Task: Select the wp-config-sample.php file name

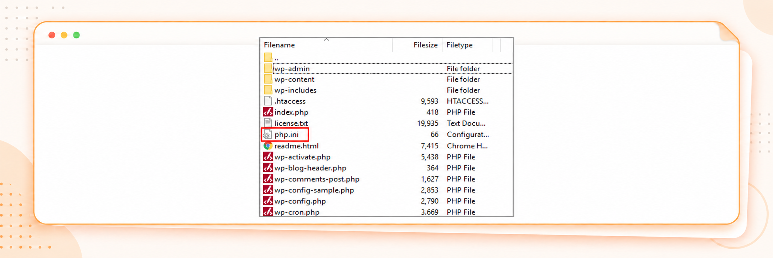Action: pyautogui.click(x=314, y=190)
